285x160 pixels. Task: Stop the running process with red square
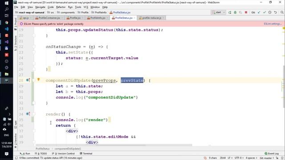coord(246,12)
